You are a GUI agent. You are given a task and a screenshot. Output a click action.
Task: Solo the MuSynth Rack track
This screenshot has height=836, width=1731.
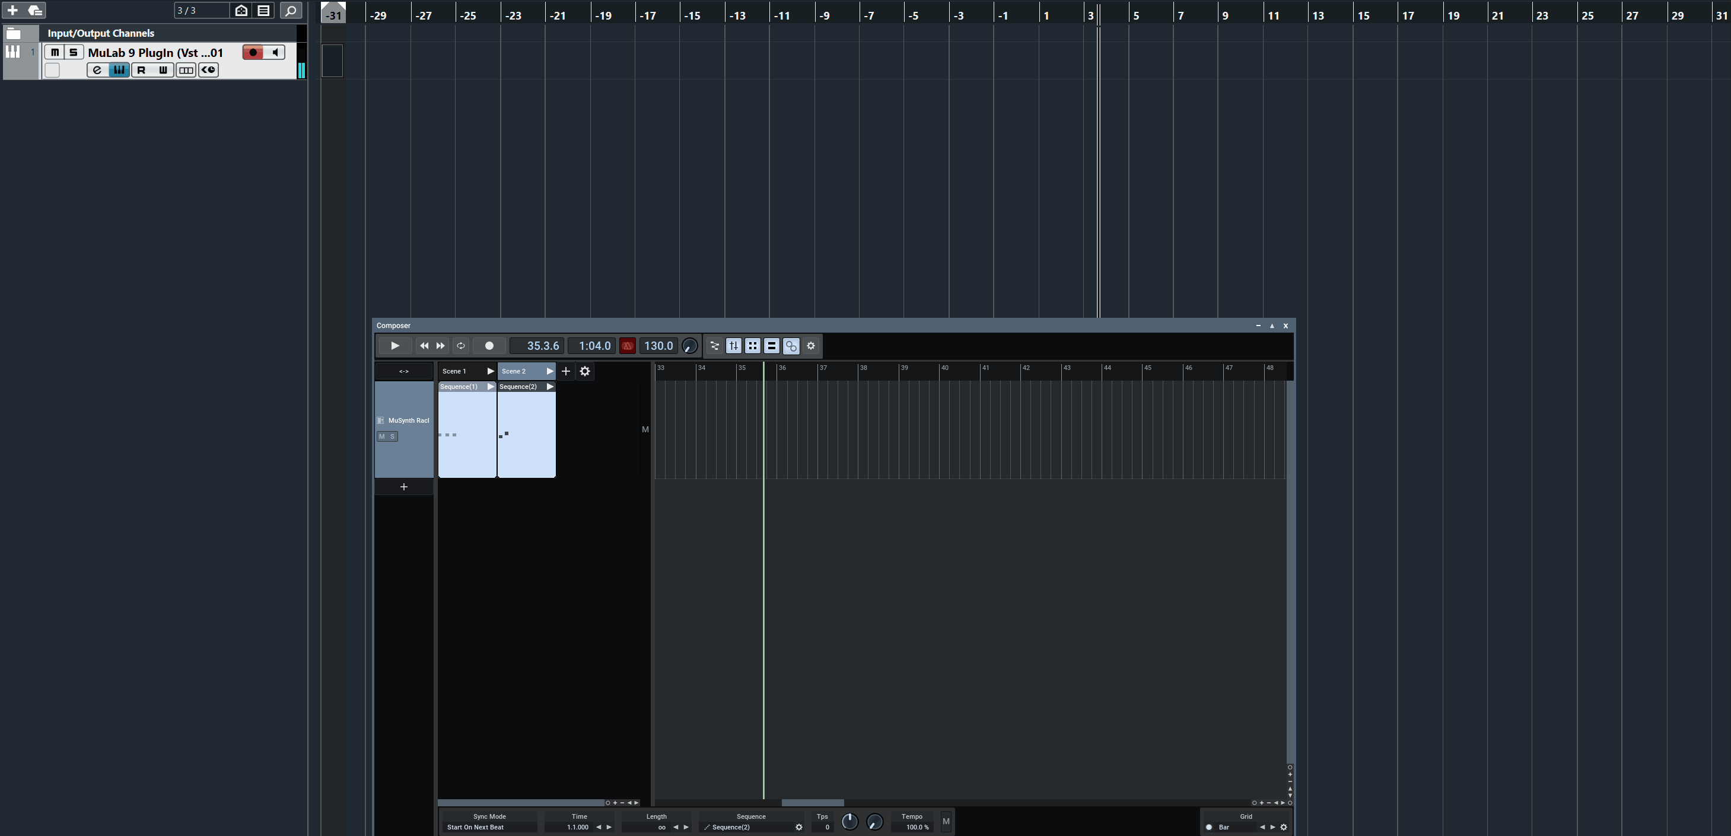[393, 436]
